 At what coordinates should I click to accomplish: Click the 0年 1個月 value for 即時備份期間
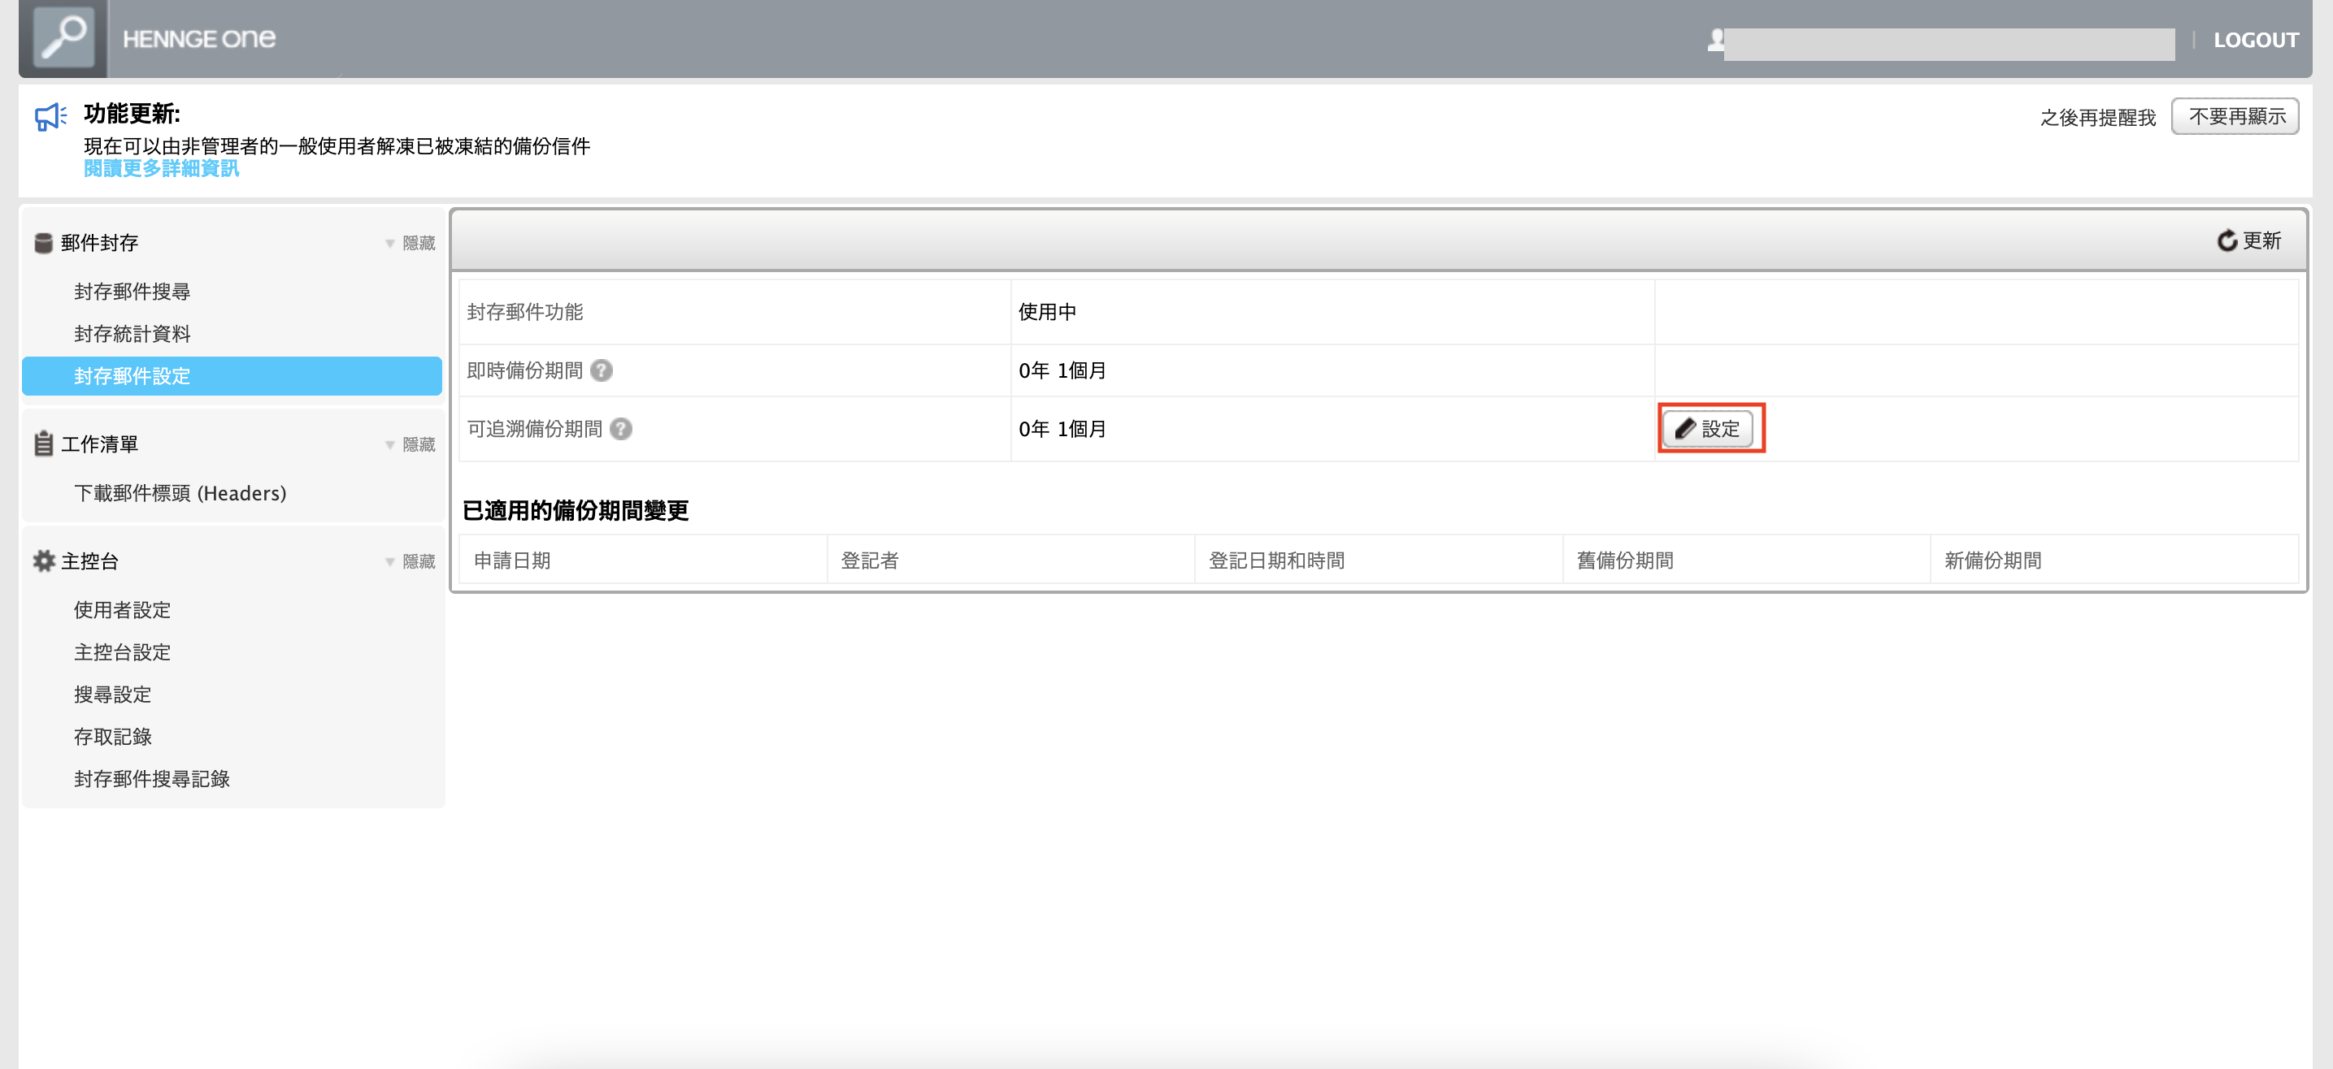point(1062,370)
